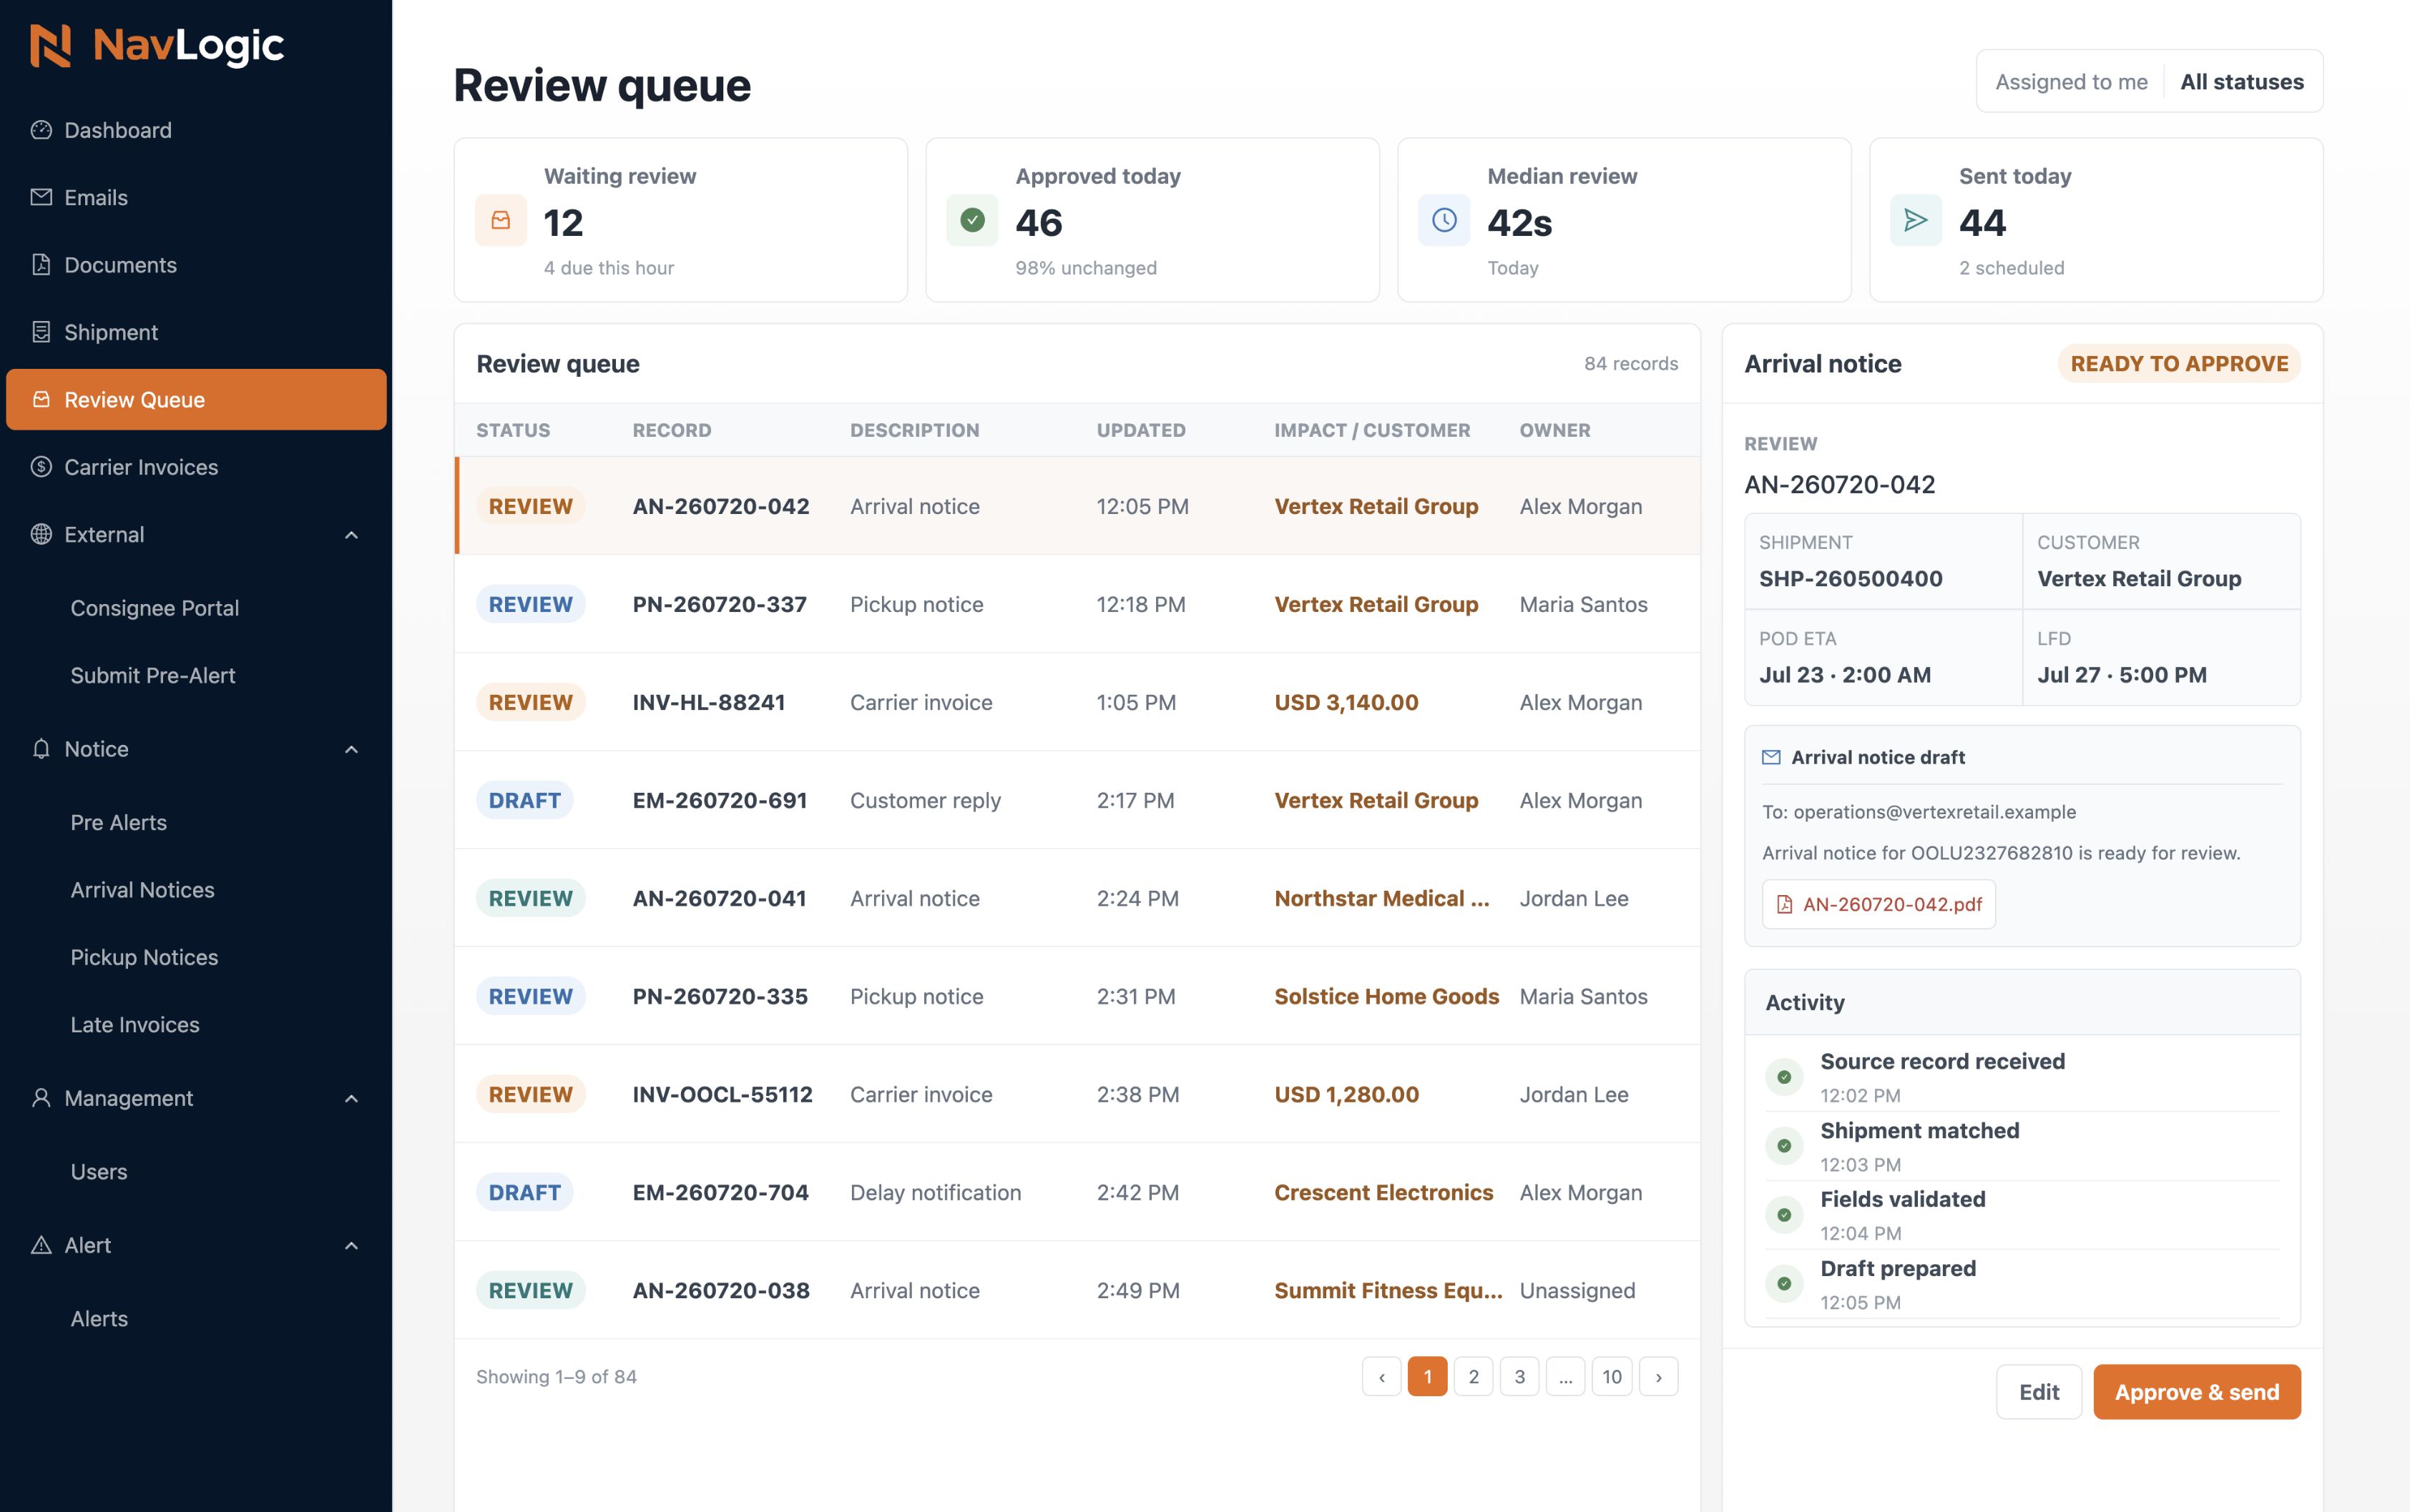Collapse the Management section chevron
The height and width of the screenshot is (1512, 2410).
pos(351,1098)
